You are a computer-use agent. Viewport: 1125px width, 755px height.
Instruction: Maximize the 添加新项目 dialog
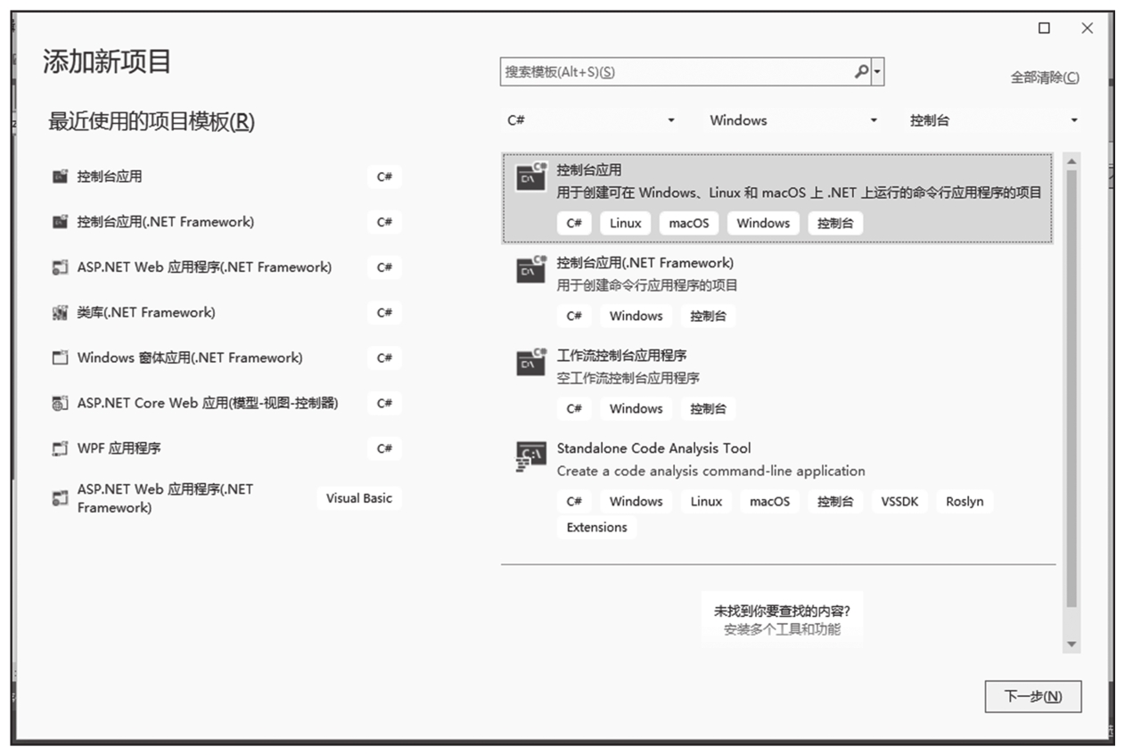click(1044, 29)
